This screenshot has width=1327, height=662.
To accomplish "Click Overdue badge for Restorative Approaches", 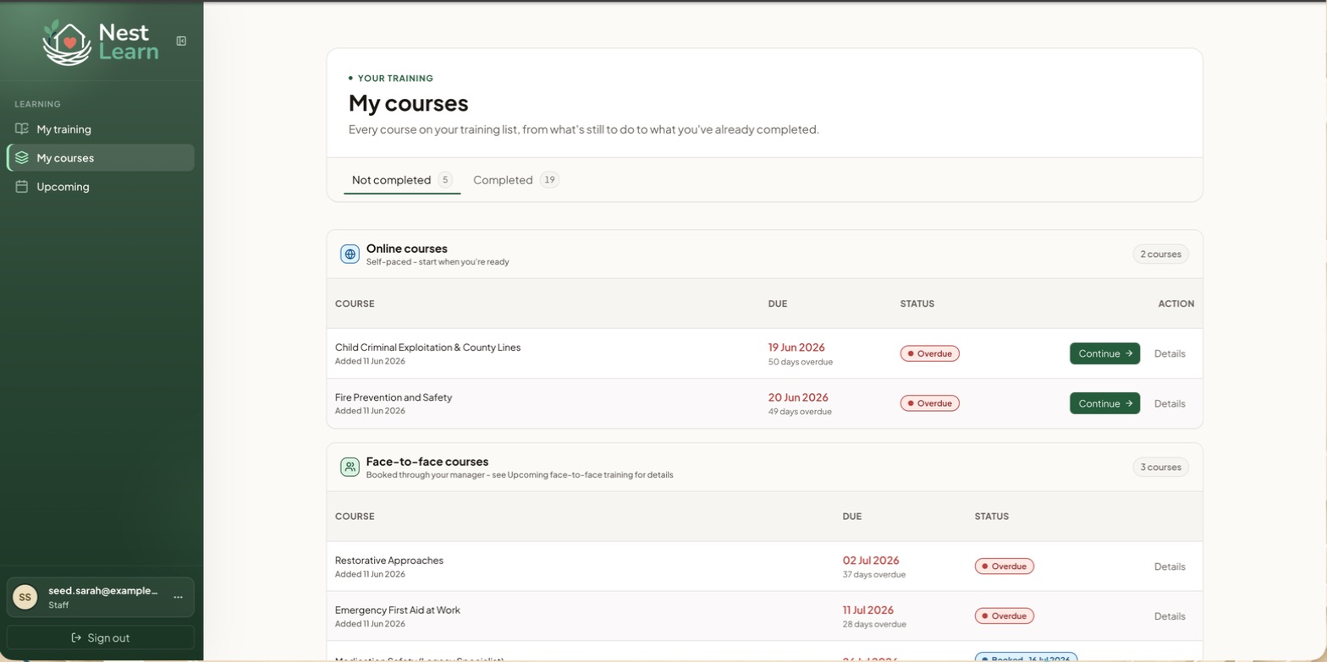I will pyautogui.click(x=1004, y=566).
